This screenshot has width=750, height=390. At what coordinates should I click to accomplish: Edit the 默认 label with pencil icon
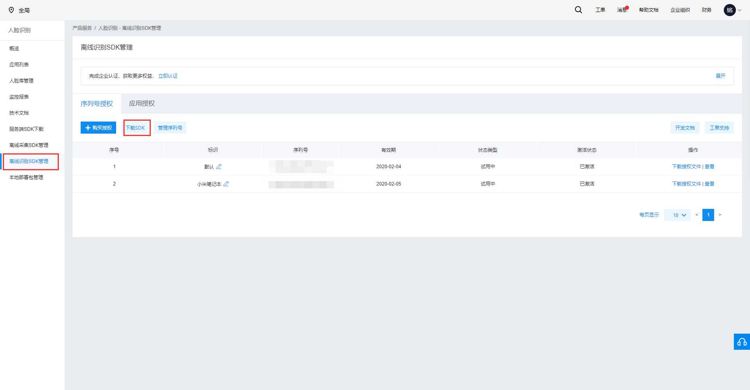point(219,167)
